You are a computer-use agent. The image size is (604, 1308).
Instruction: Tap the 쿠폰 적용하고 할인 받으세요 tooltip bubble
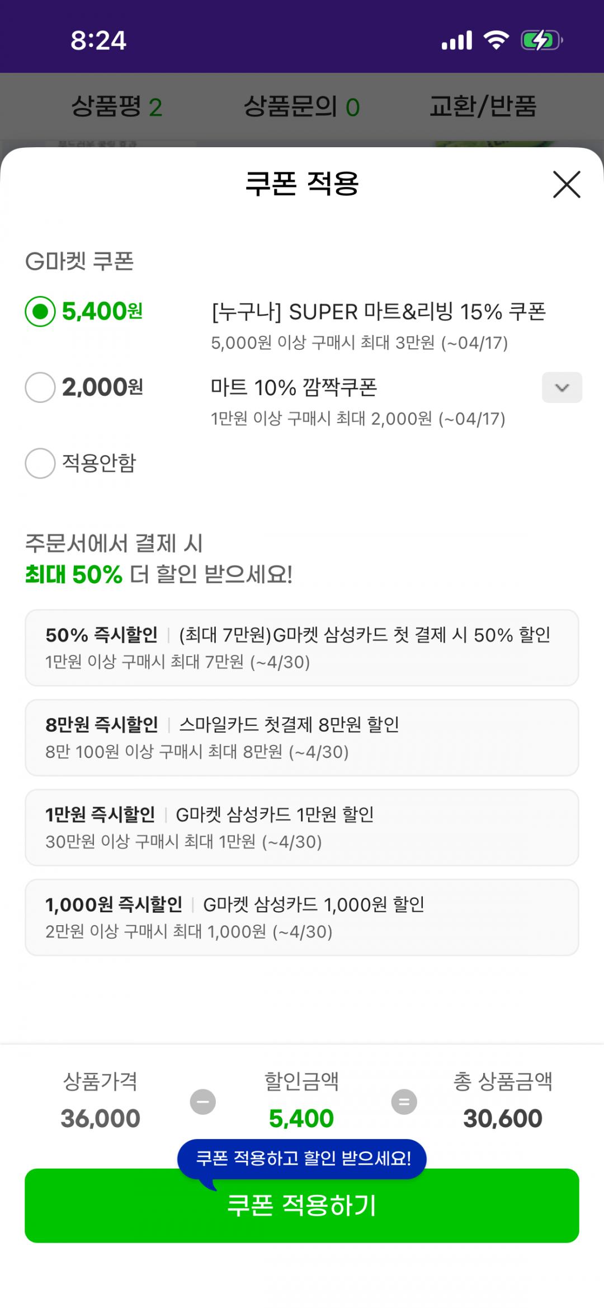[x=302, y=1158]
